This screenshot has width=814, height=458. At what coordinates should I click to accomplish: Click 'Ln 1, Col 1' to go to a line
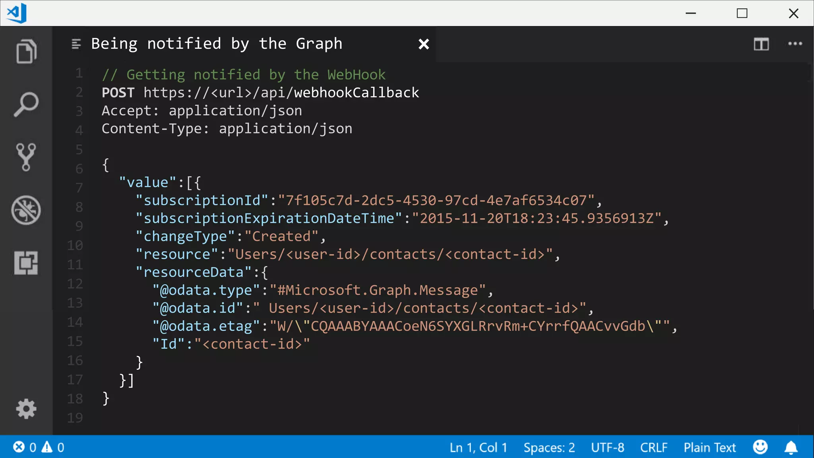tap(478, 448)
